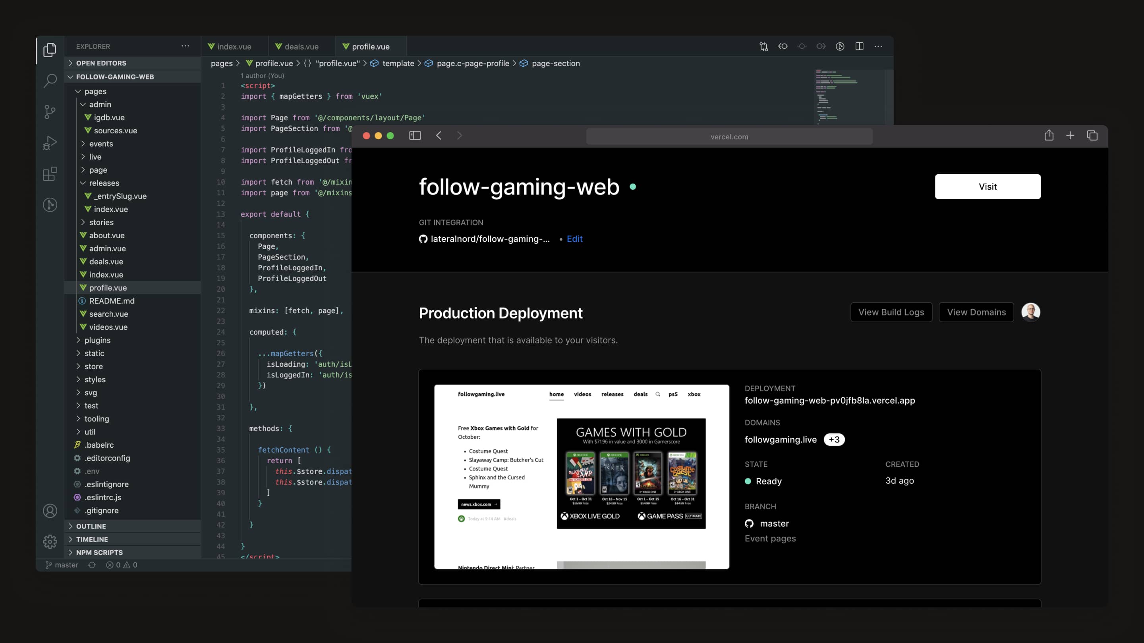Viewport: 1144px width, 643px height.
Task: Select the profile.vue editor tab
Action: pyautogui.click(x=371, y=46)
